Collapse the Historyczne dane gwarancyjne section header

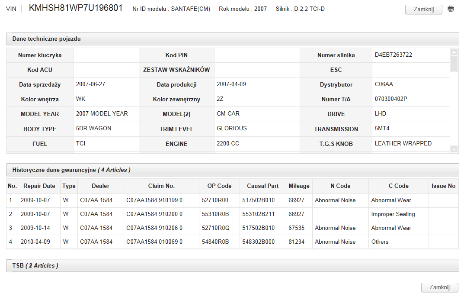click(232, 170)
